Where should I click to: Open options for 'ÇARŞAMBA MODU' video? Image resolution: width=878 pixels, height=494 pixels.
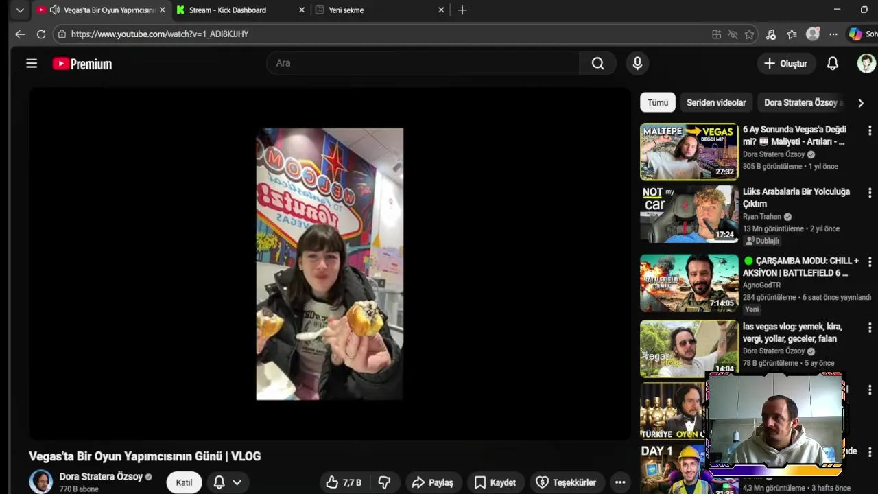[870, 262]
